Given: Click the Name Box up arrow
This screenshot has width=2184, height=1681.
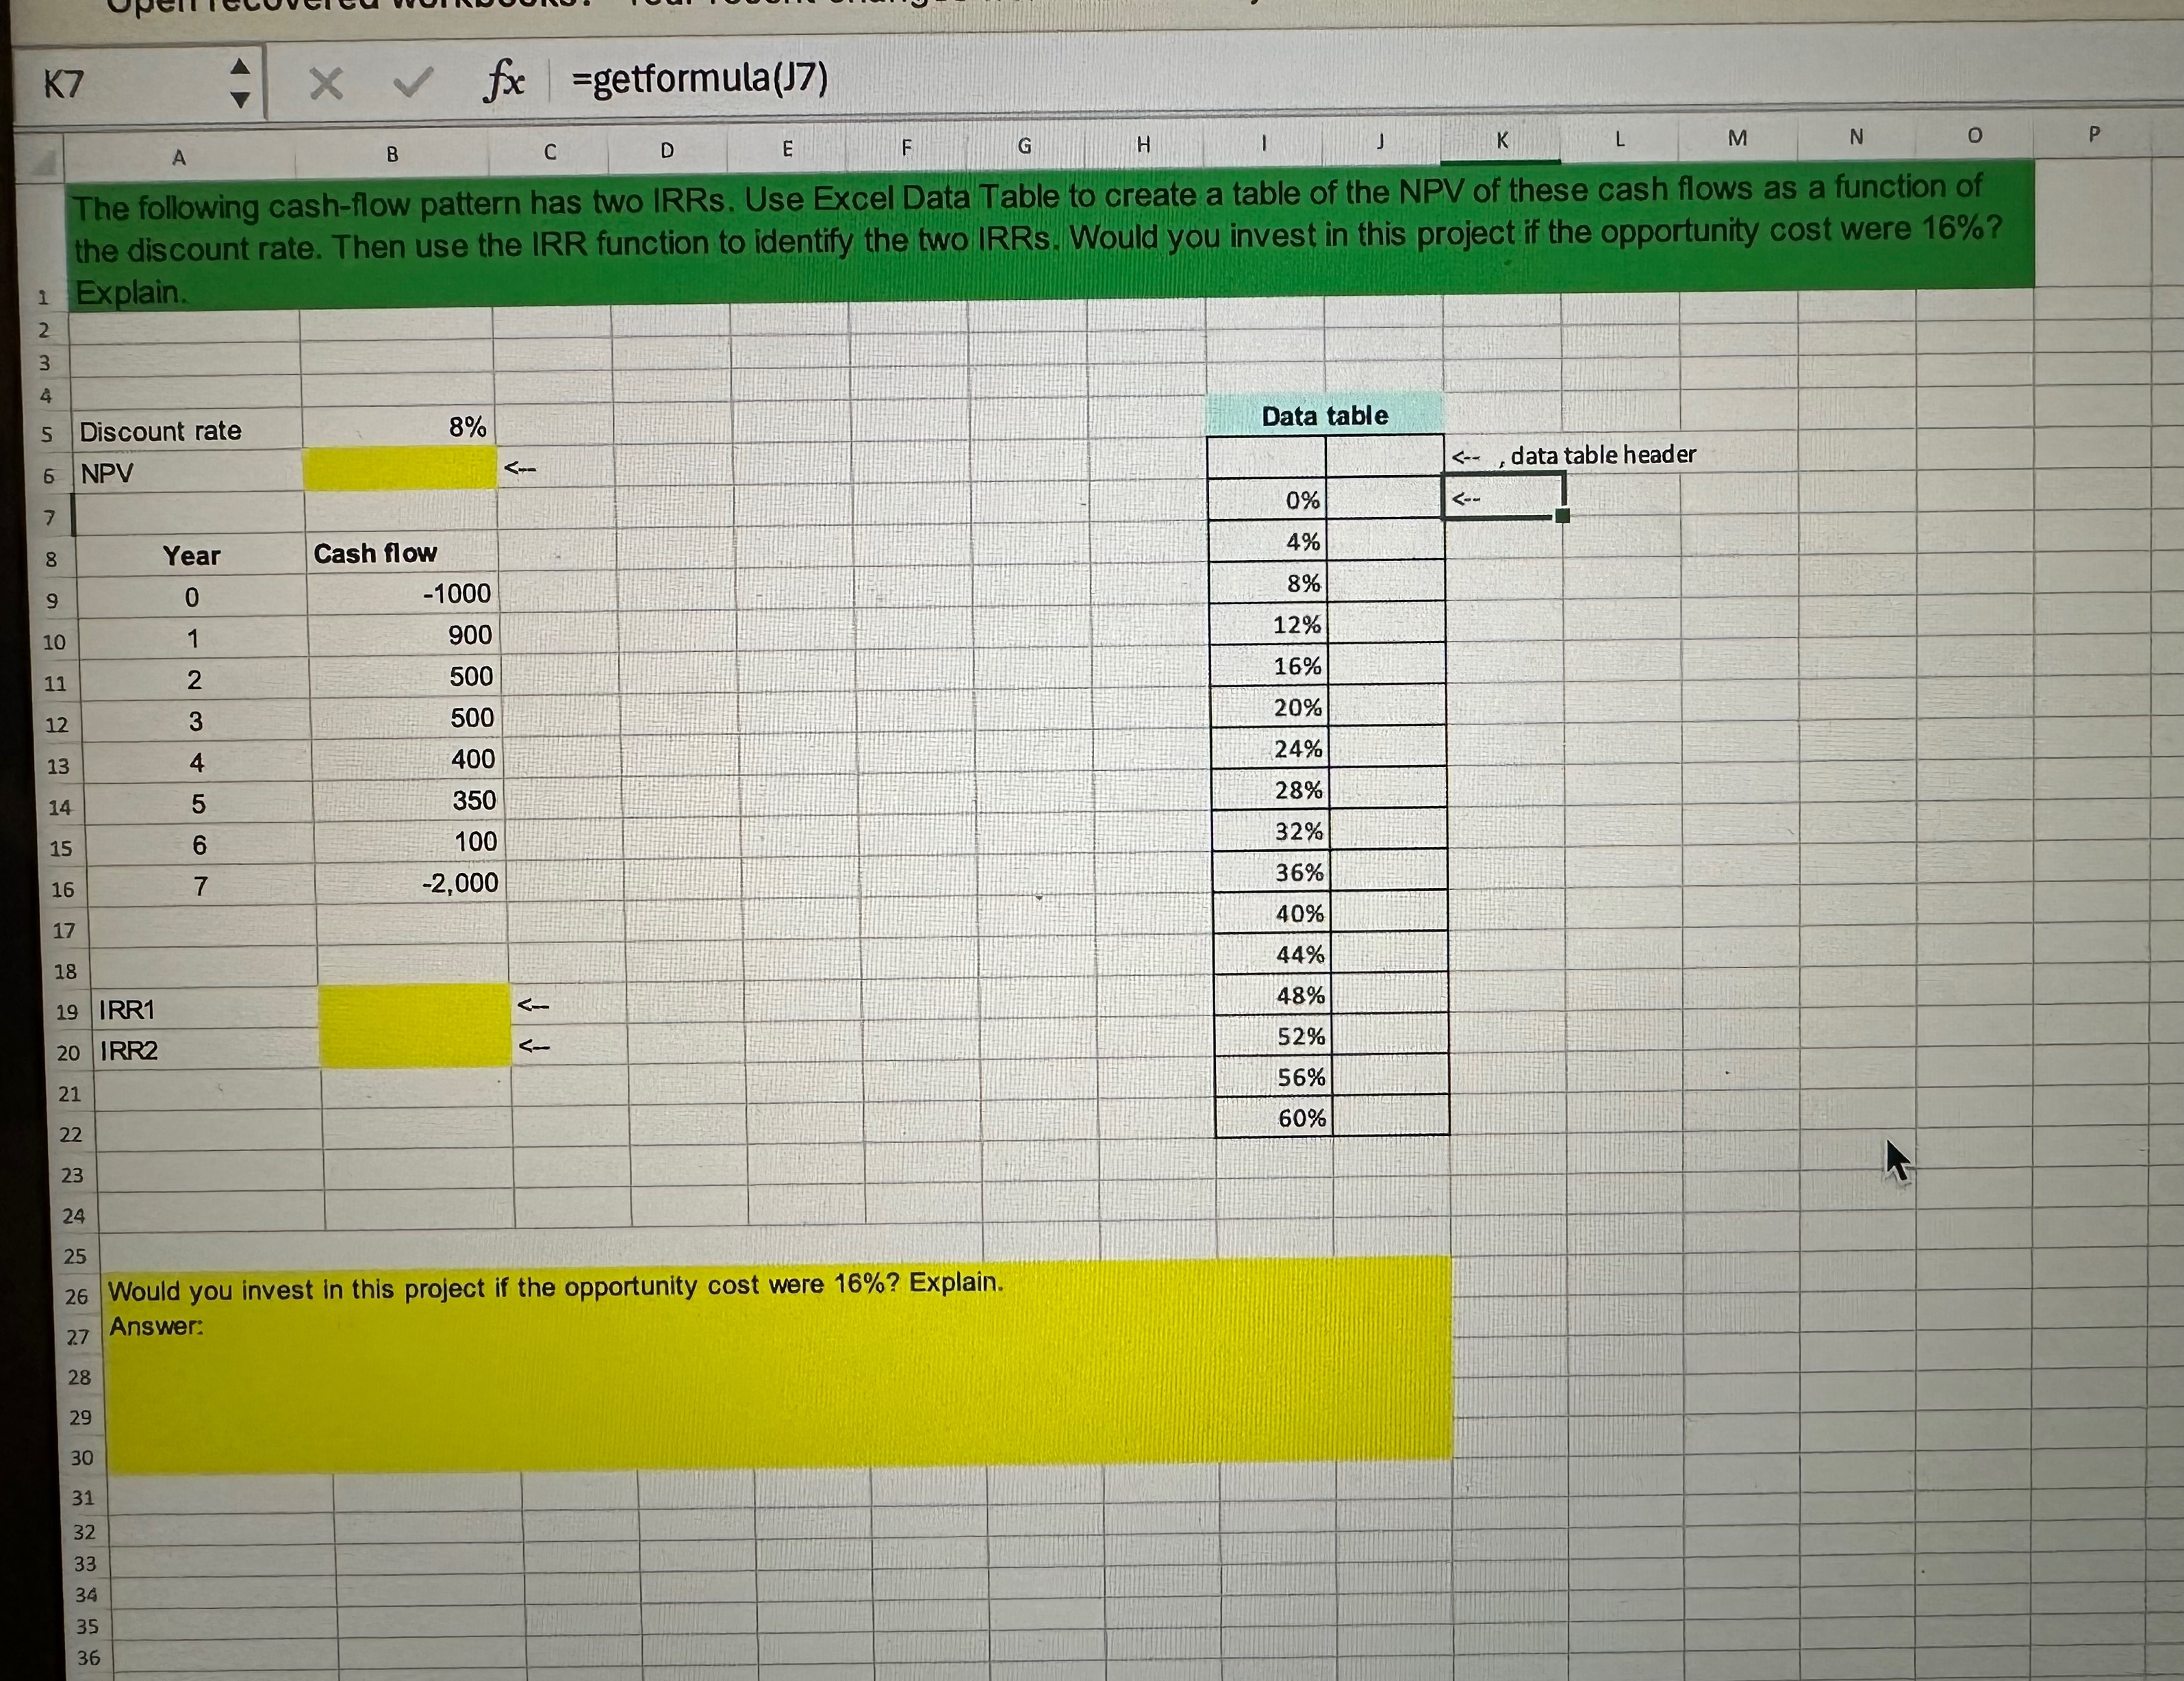Looking at the screenshot, I should pyautogui.click(x=240, y=67).
